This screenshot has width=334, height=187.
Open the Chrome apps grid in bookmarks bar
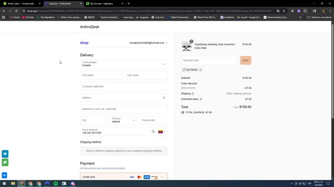4,17
